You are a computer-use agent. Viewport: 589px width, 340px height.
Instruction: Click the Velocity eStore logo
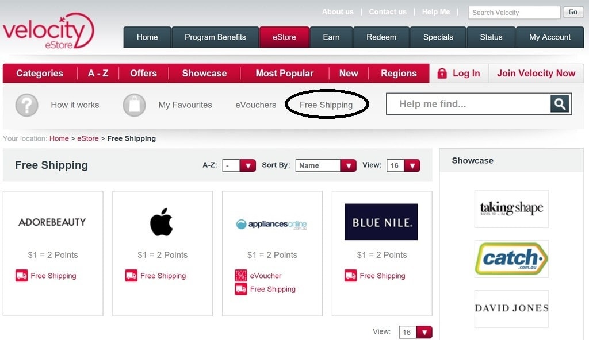[48, 31]
